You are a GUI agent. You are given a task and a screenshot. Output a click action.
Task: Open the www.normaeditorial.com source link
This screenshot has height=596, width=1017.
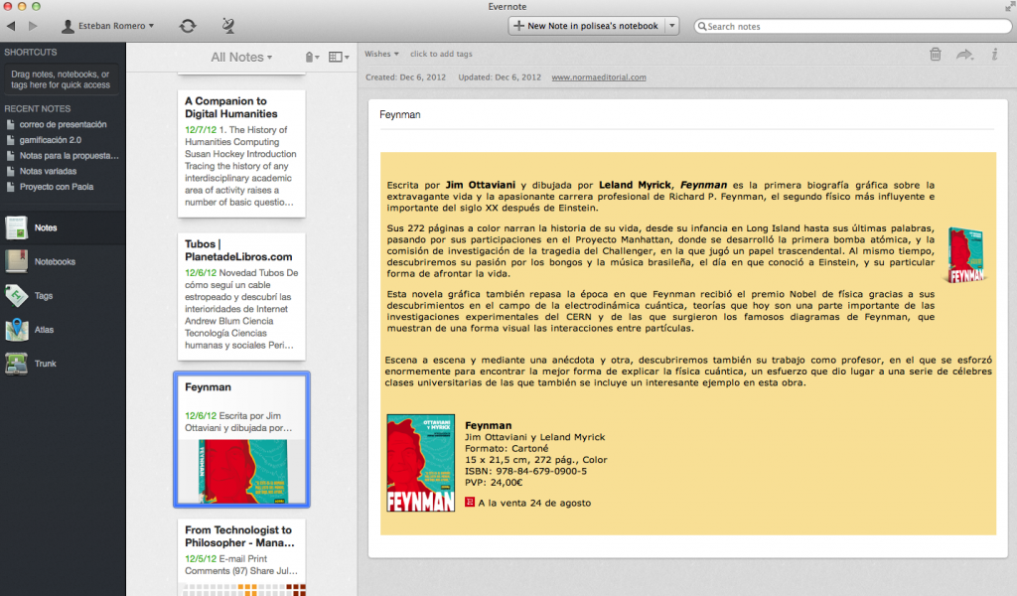(x=599, y=77)
